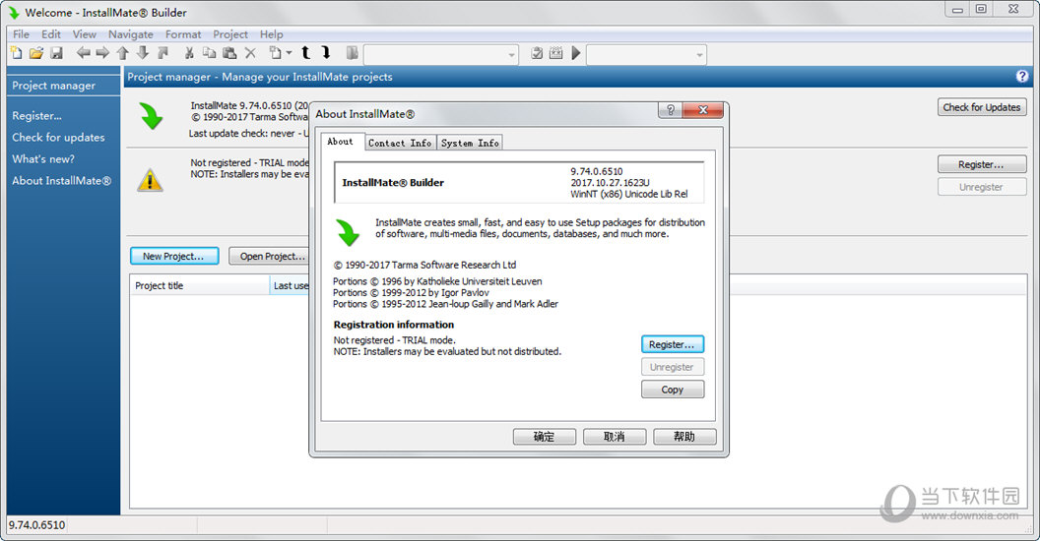Click the Save floppy disk toolbar icon

coord(56,53)
